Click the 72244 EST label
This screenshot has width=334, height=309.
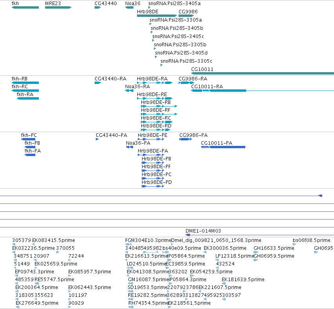(76, 256)
